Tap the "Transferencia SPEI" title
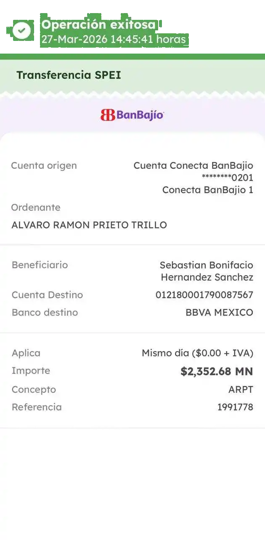 69,76
